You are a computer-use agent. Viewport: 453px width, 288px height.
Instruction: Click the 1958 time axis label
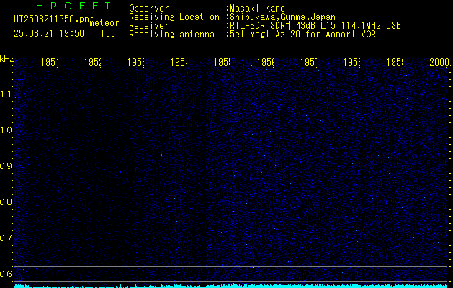coord(352,62)
